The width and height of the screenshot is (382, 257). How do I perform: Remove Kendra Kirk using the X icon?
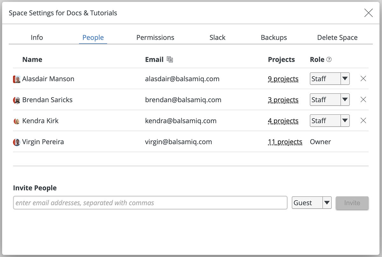point(363,121)
